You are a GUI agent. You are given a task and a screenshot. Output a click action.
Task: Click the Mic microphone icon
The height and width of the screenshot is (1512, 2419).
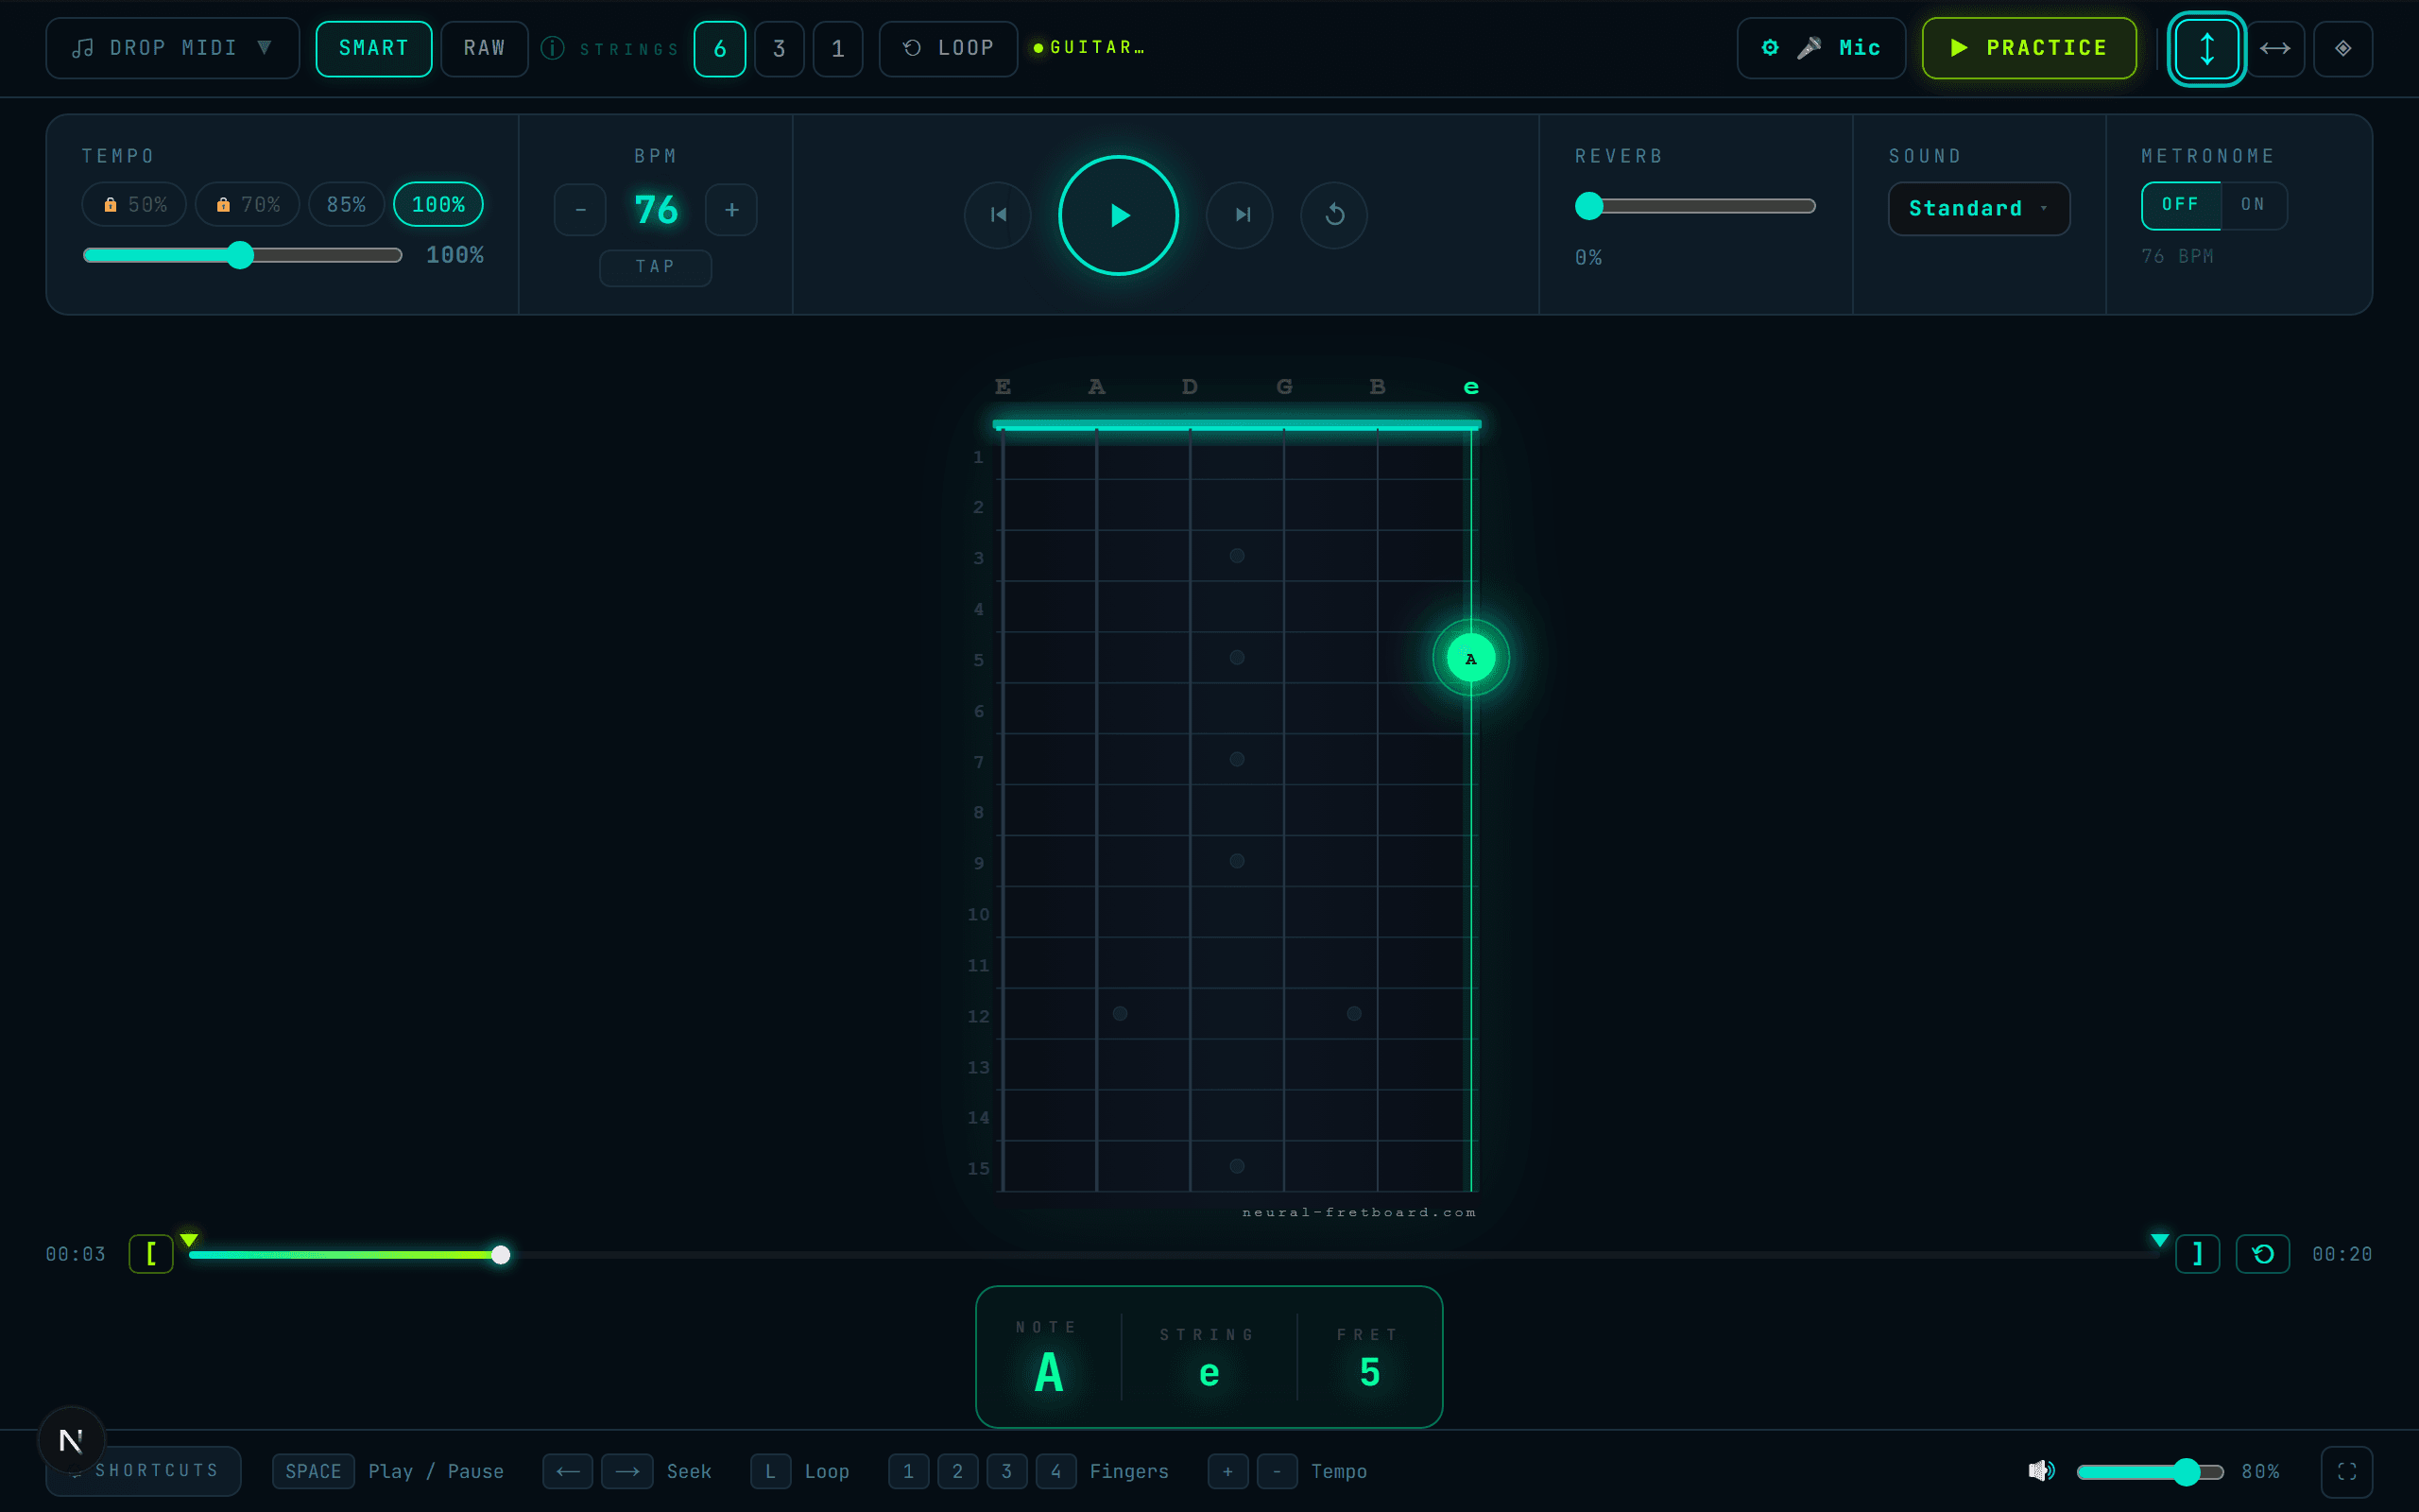point(1810,48)
